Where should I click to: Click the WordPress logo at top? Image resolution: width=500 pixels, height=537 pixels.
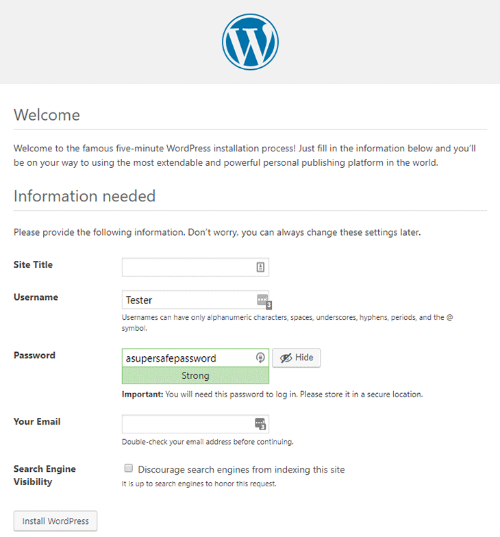pyautogui.click(x=250, y=42)
